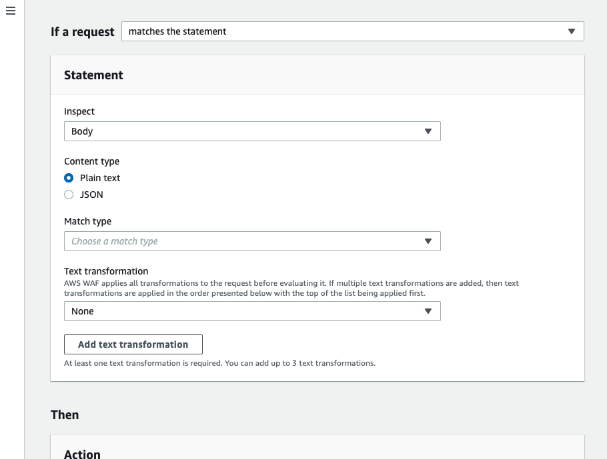Select the JSON content type
The image size is (607, 459).
(69, 195)
